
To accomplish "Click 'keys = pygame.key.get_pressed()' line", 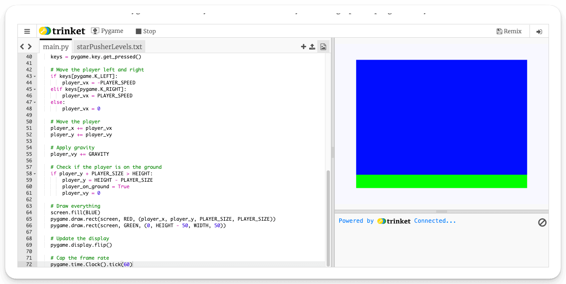I will click(96, 57).
